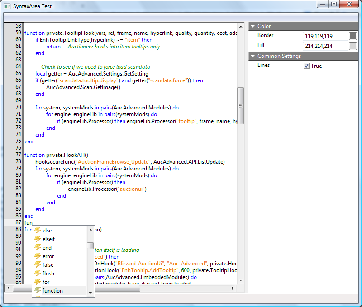This screenshot has width=362, height=307.
Task: Insert highlighted 'function' completion
Action: coord(52,291)
